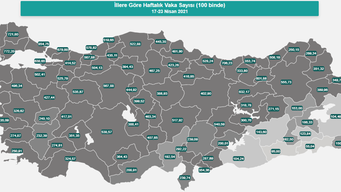Click the label 123,84
The width and height of the screenshot is (341, 192).
305,134
